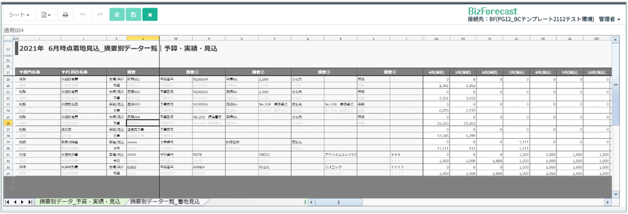Click the undo arrow icon

(x=82, y=15)
